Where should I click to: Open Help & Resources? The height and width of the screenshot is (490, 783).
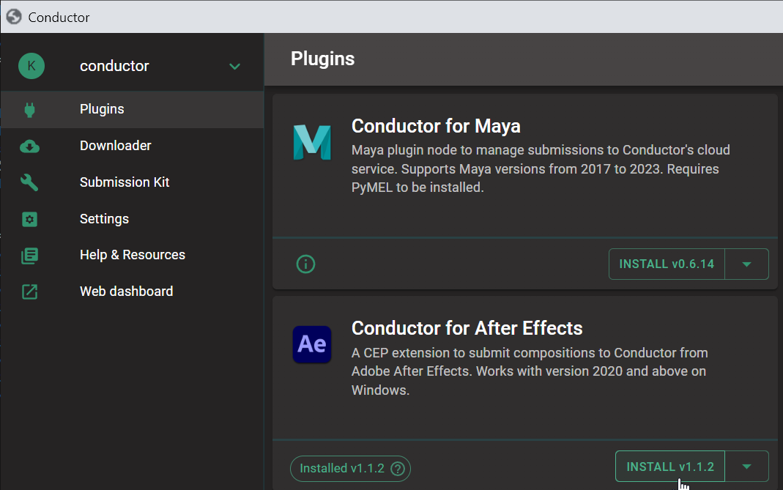(x=133, y=255)
